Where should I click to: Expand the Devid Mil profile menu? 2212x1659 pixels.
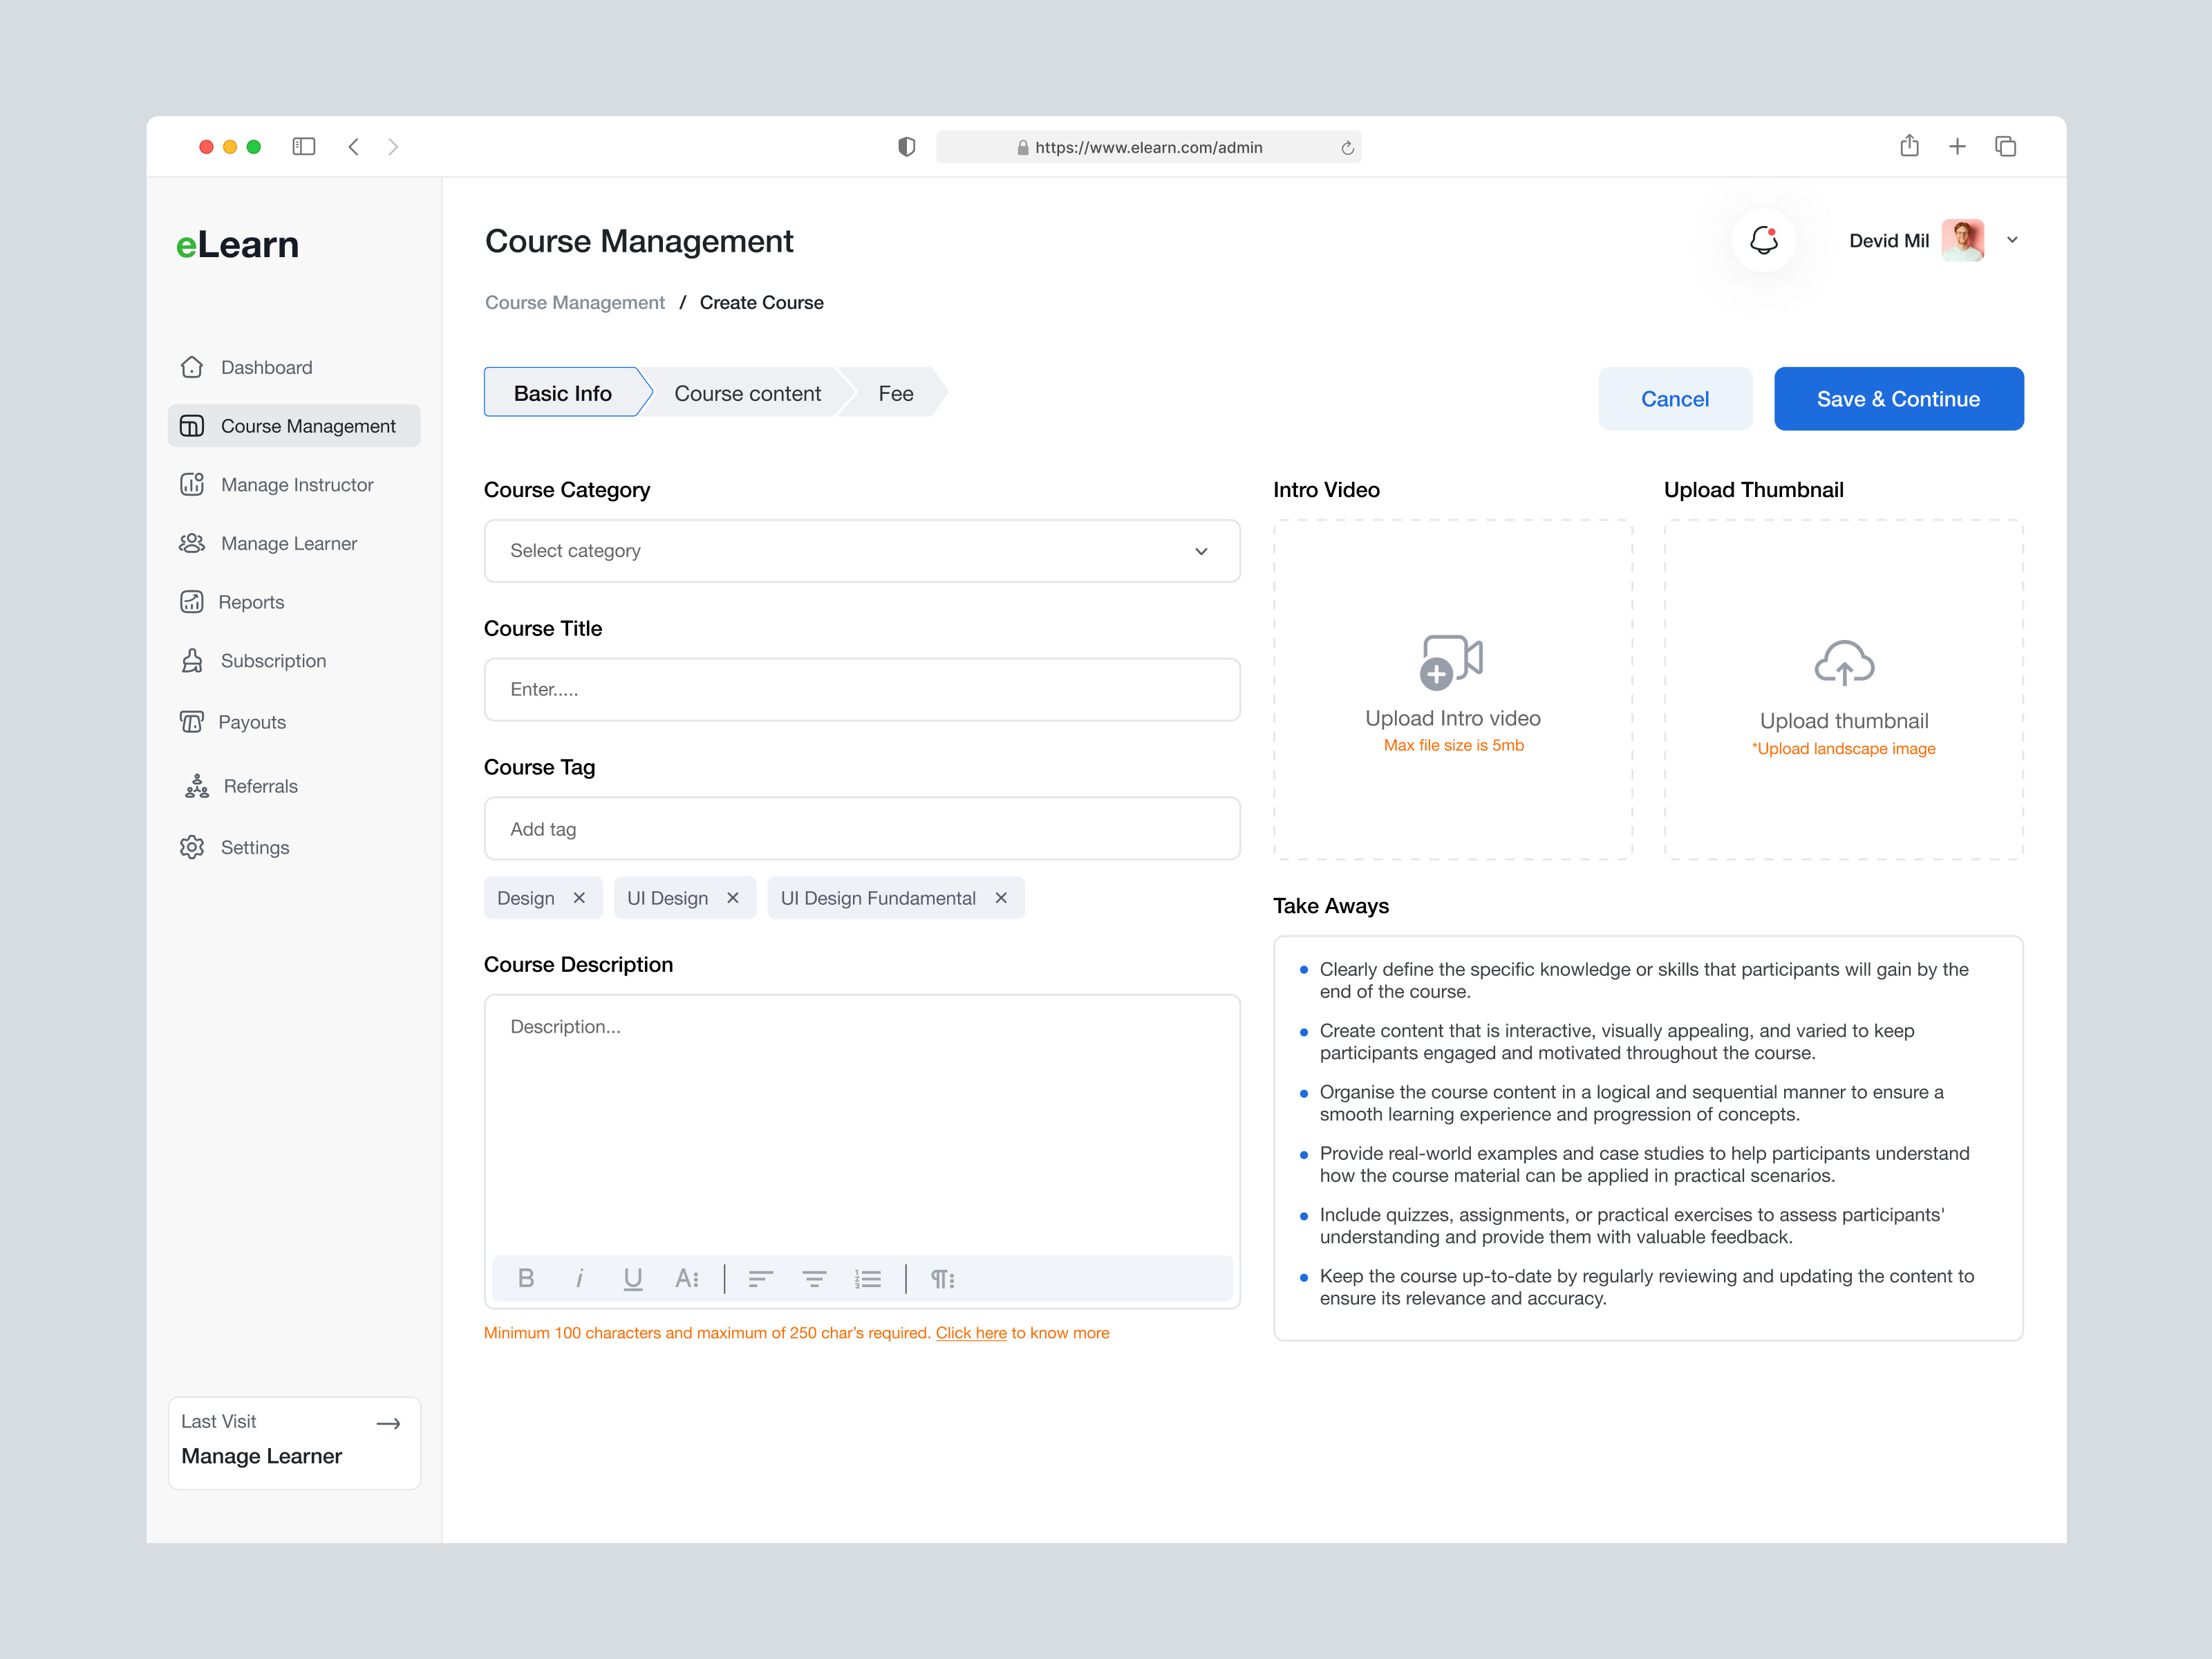2011,240
